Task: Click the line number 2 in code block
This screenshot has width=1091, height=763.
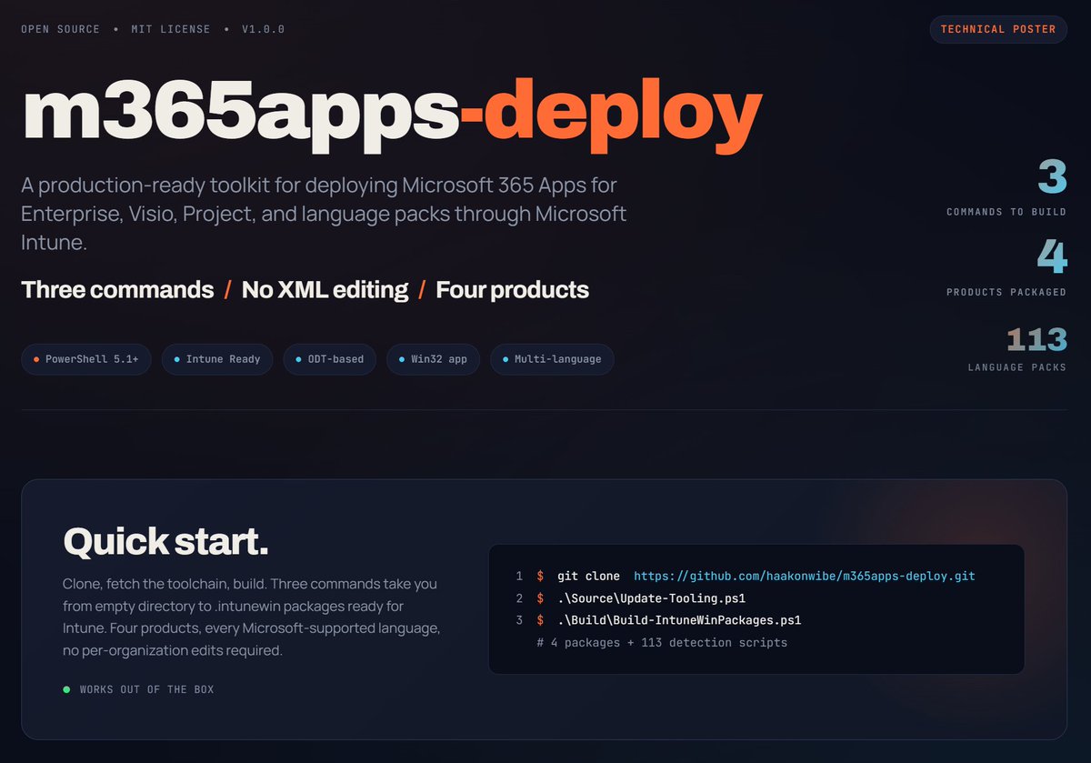Action: (x=519, y=598)
